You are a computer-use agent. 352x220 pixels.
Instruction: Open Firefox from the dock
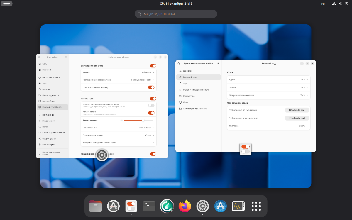[x=185, y=207]
